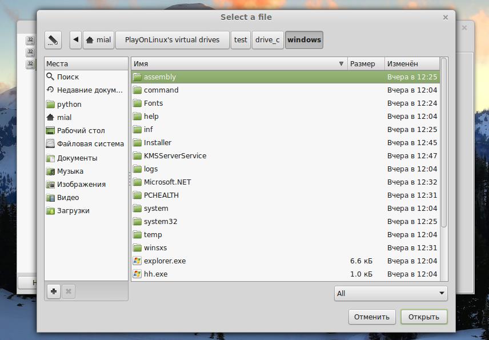Select the Fonts folder icon
The width and height of the screenshot is (489, 340).
click(137, 103)
